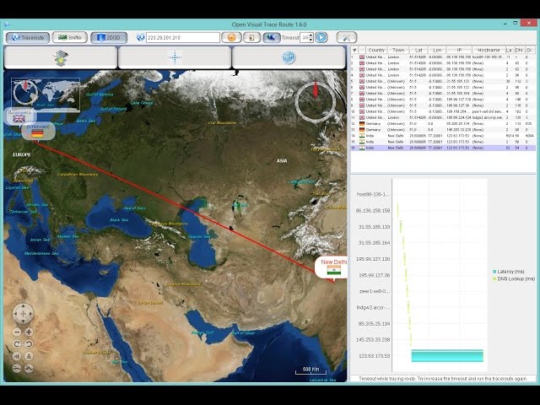The height and width of the screenshot is (405, 540).
Task: Click the map pan direction pad
Action: click(23, 314)
